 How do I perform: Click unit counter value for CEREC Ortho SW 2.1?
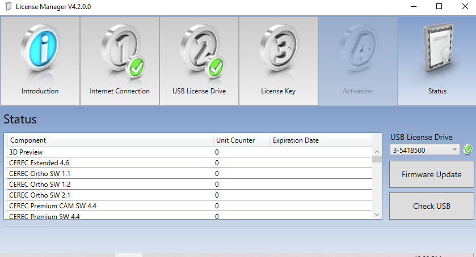click(x=217, y=195)
